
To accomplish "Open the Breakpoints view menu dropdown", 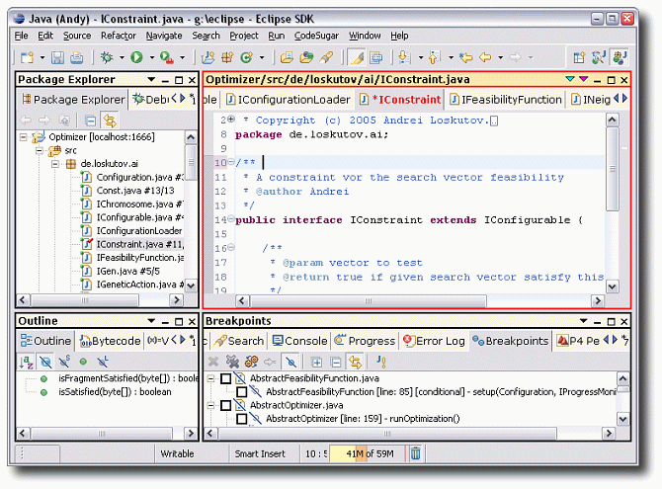I will click(584, 321).
